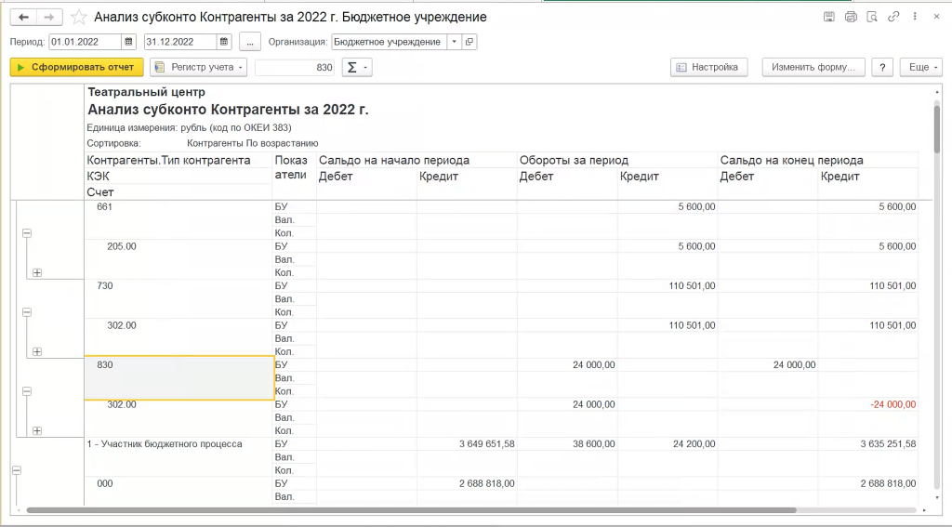This screenshot has width=952, height=527.
Task: Click the get link chain icon
Action: click(x=893, y=17)
